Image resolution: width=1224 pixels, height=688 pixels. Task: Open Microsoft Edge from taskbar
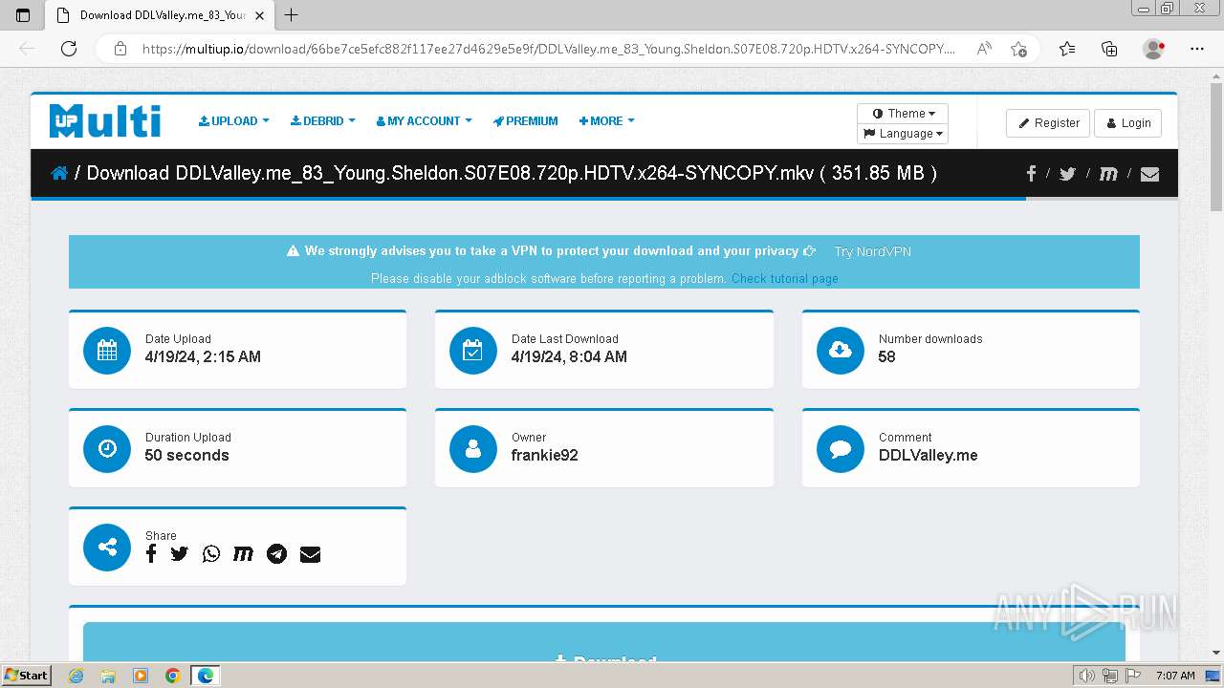[206, 676]
